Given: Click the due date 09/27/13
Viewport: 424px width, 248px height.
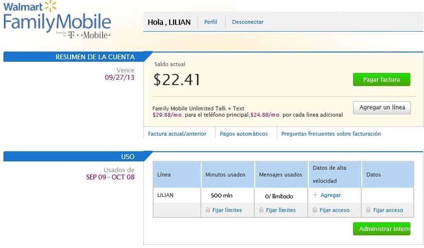Looking at the screenshot, I should (x=120, y=77).
